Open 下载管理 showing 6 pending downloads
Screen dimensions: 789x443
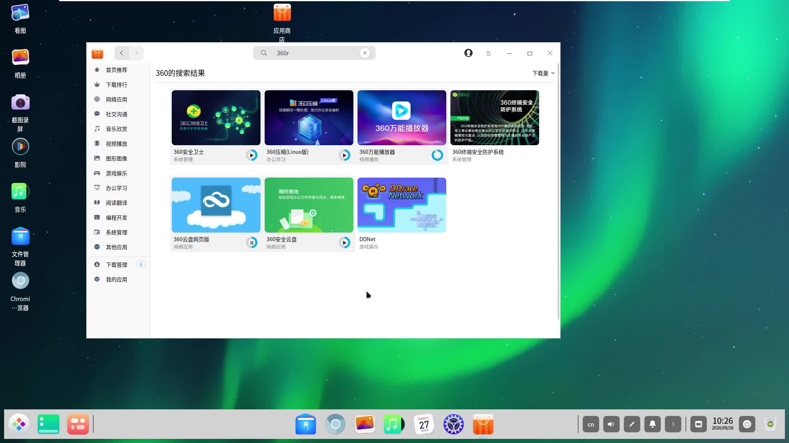[x=116, y=265]
